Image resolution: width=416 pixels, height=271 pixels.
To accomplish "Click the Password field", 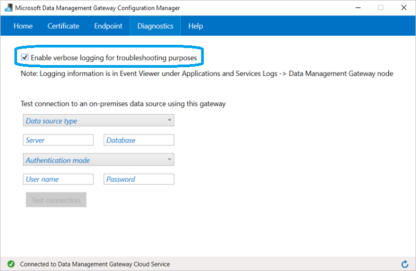I will pos(139,179).
